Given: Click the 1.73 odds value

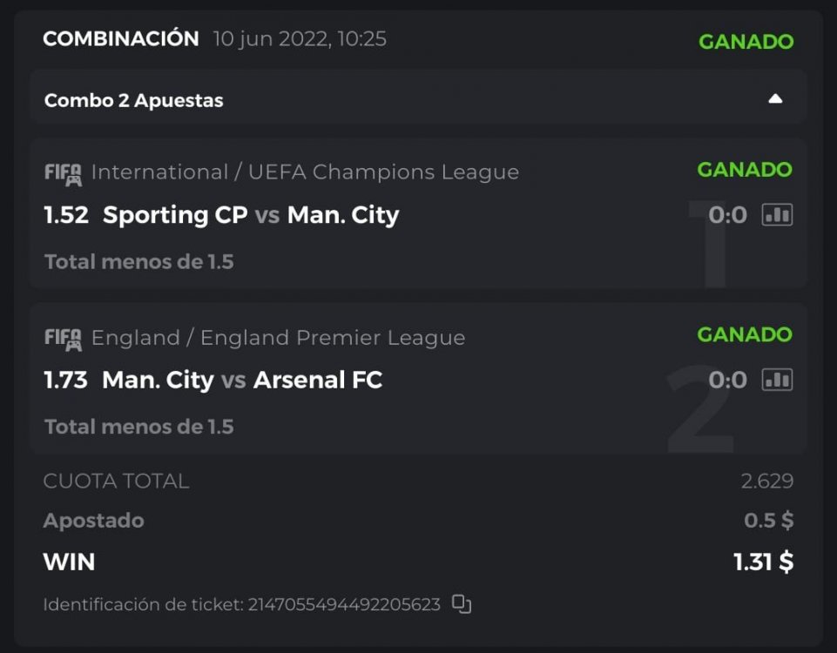Looking at the screenshot, I should 66,380.
